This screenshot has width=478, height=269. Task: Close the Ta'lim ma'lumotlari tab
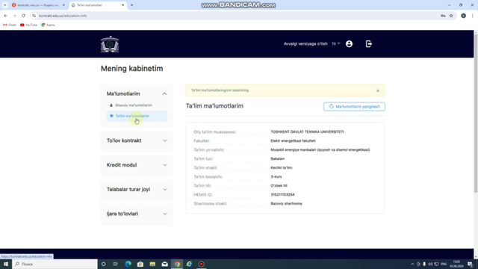click(x=122, y=5)
